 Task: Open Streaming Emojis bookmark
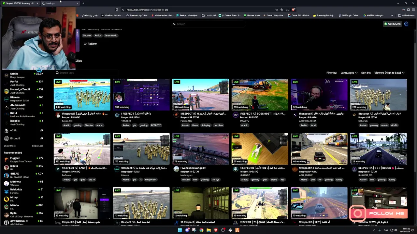[324, 15]
